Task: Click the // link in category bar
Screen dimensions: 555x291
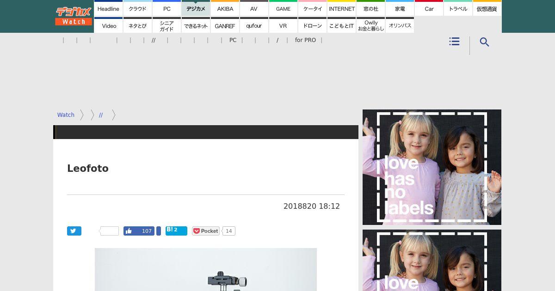Action: (x=154, y=40)
